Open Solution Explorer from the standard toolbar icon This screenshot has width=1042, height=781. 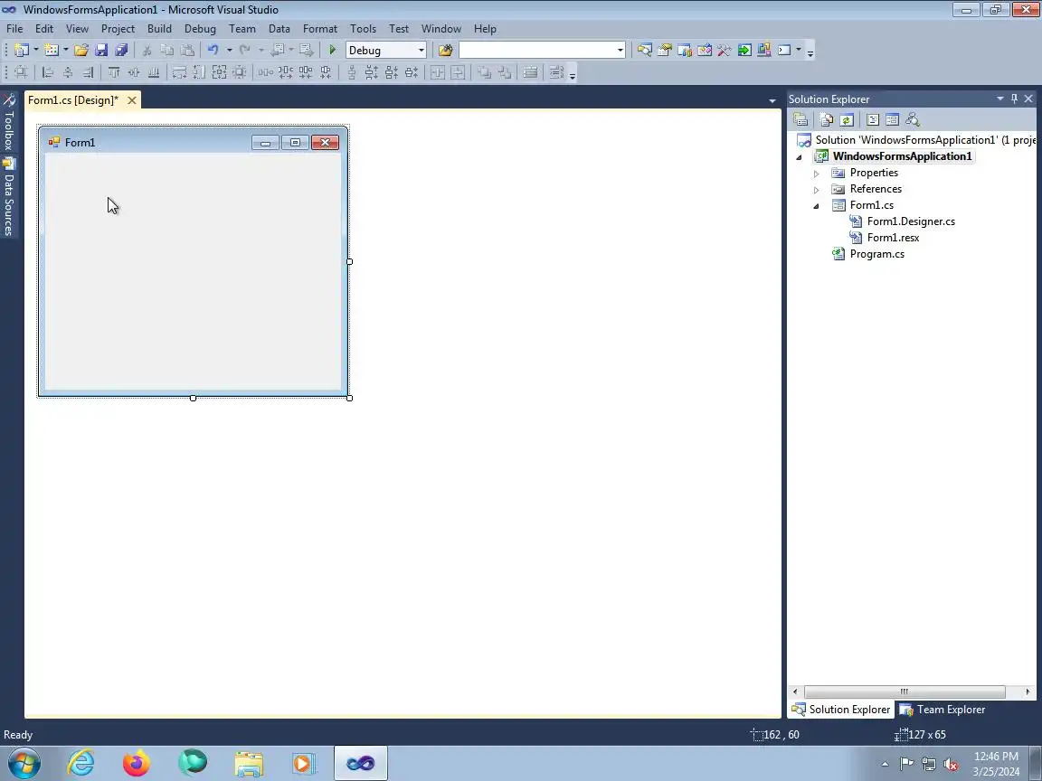coord(644,50)
